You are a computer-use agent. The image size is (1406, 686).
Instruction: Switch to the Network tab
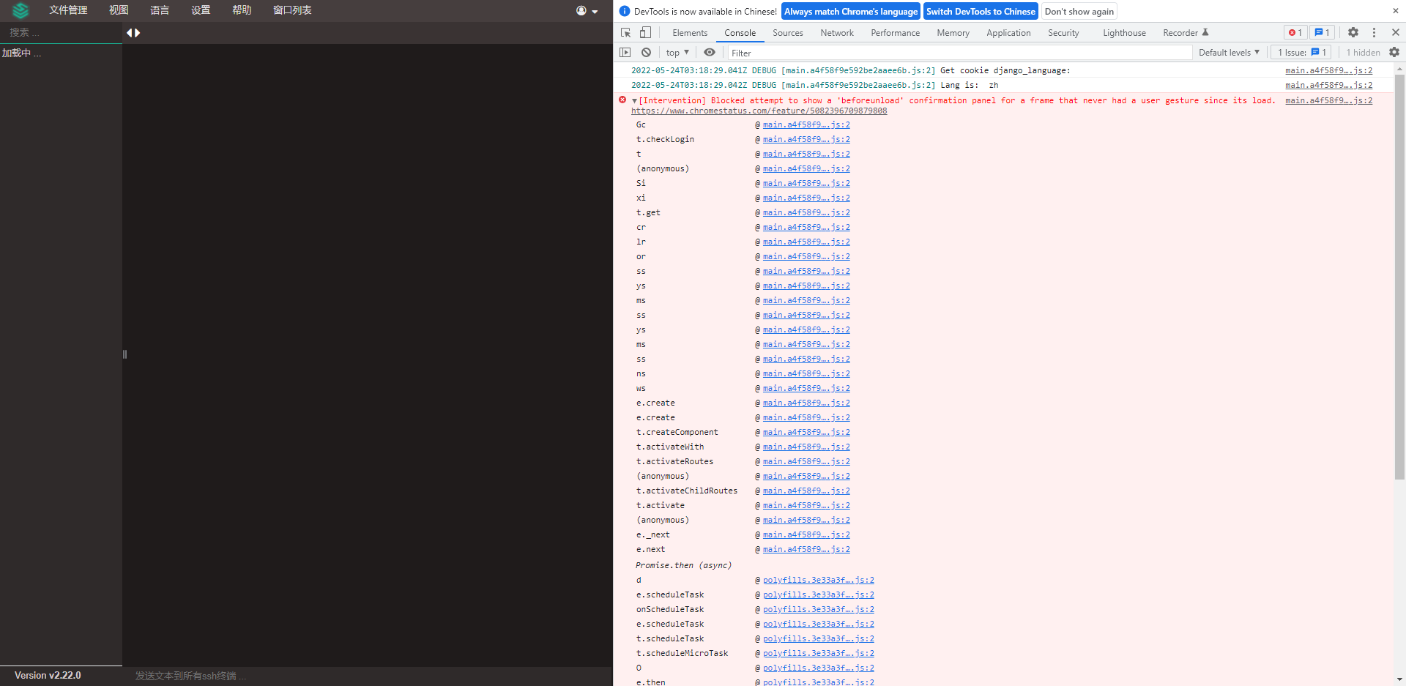(836, 32)
